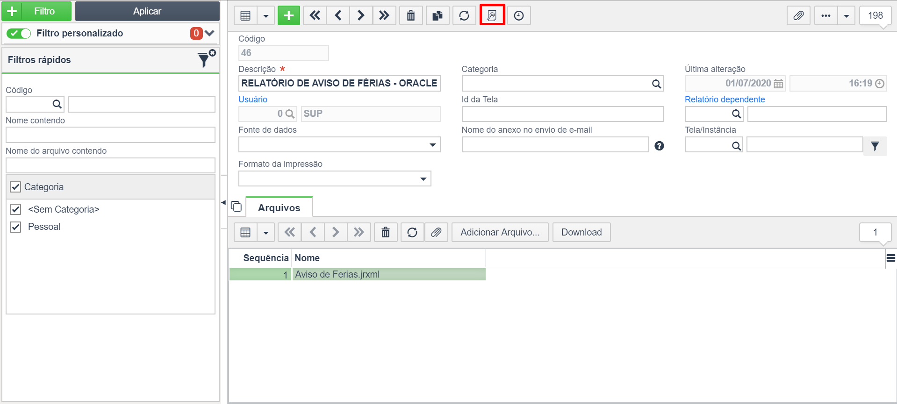897x407 pixels.
Task: Open the more options ellipsis button
Action: pos(826,15)
